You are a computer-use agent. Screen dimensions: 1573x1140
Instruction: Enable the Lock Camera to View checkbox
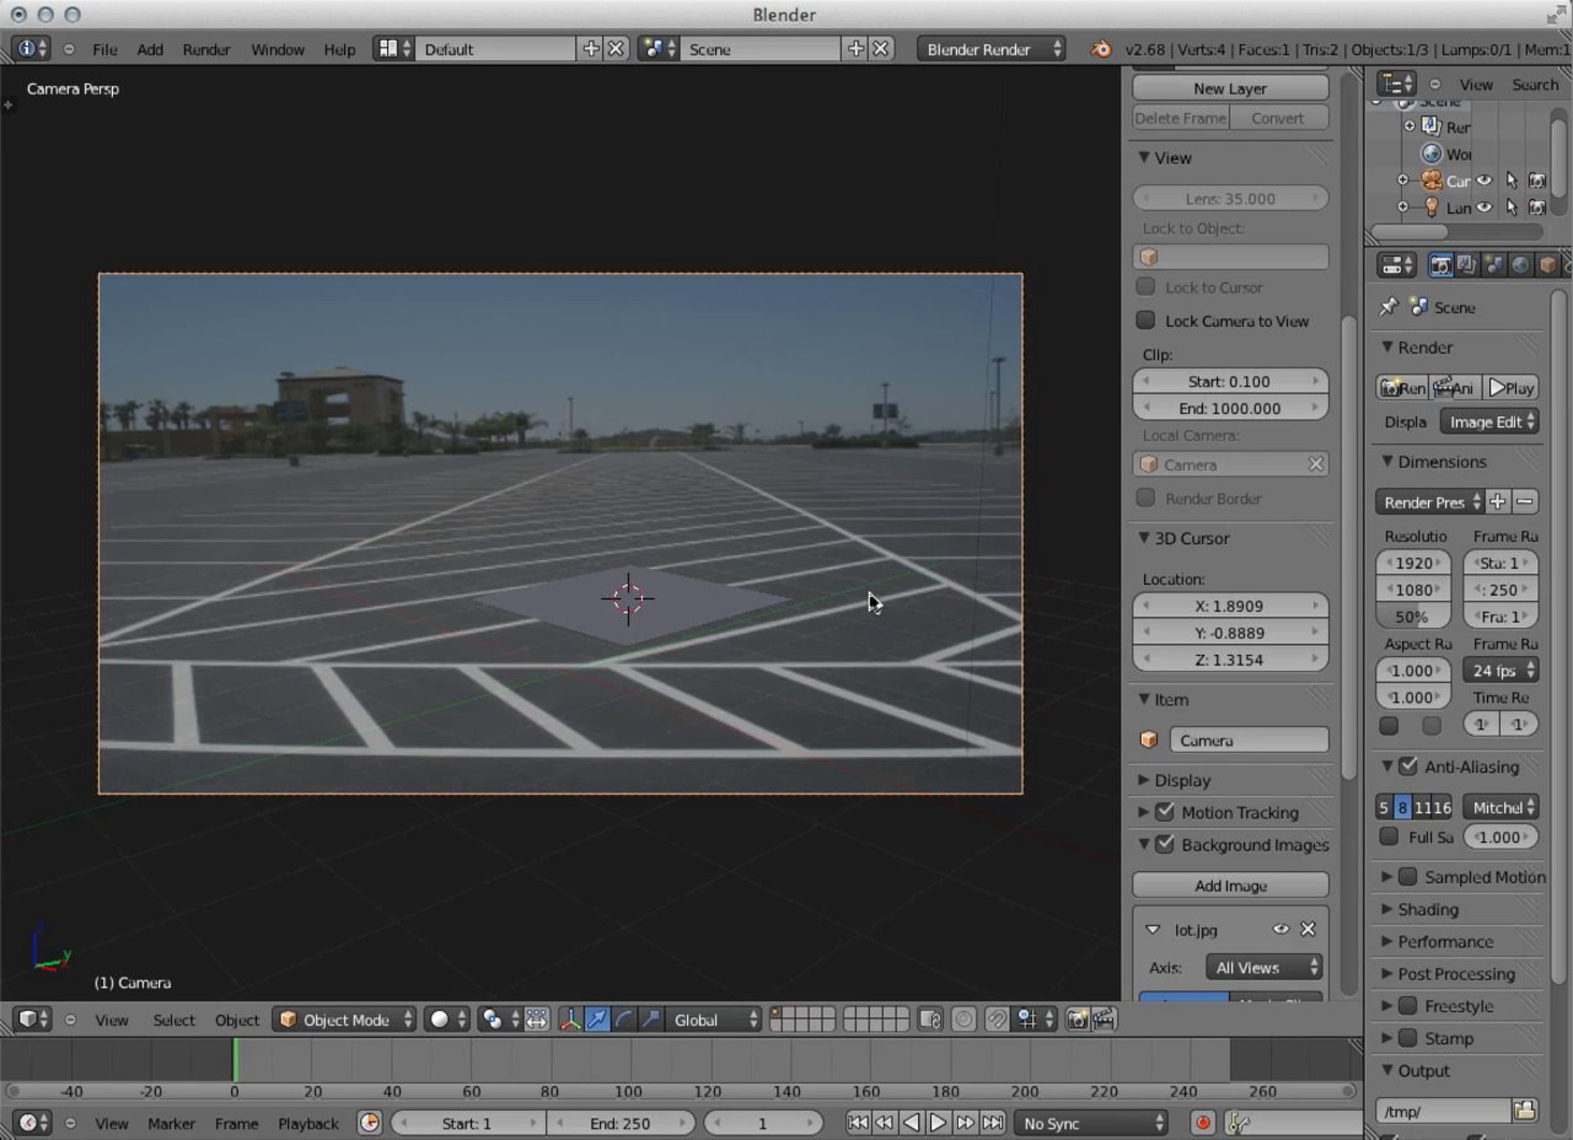pyautogui.click(x=1146, y=320)
